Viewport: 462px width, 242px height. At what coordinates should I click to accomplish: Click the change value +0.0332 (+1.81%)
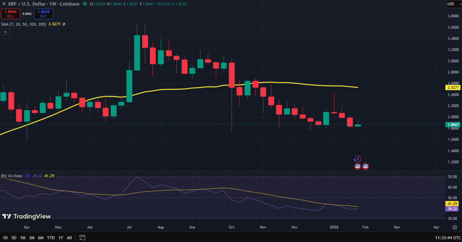pyautogui.click(x=171, y=4)
